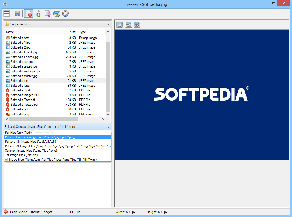Click the vertical scrollbar thumb in file list
This screenshot has width=292, height=217.
click(108, 77)
